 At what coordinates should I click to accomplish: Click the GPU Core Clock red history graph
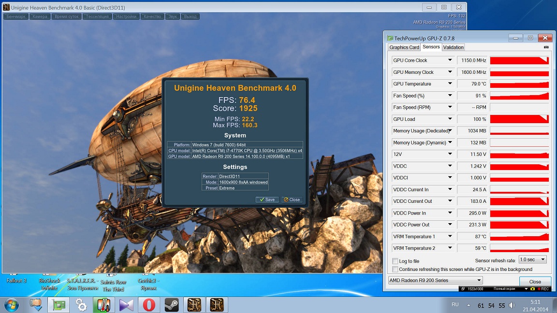[519, 60]
